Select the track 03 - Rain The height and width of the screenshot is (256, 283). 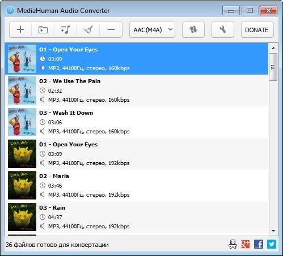[137, 217]
